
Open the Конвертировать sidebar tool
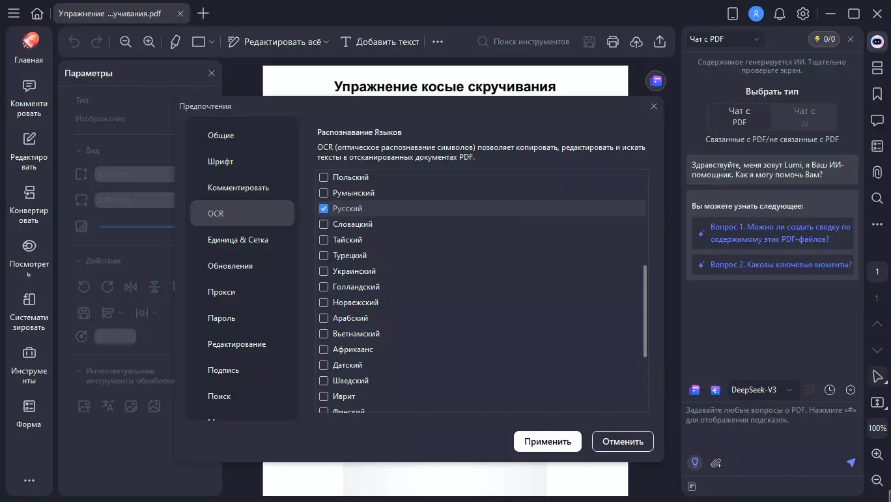(29, 202)
